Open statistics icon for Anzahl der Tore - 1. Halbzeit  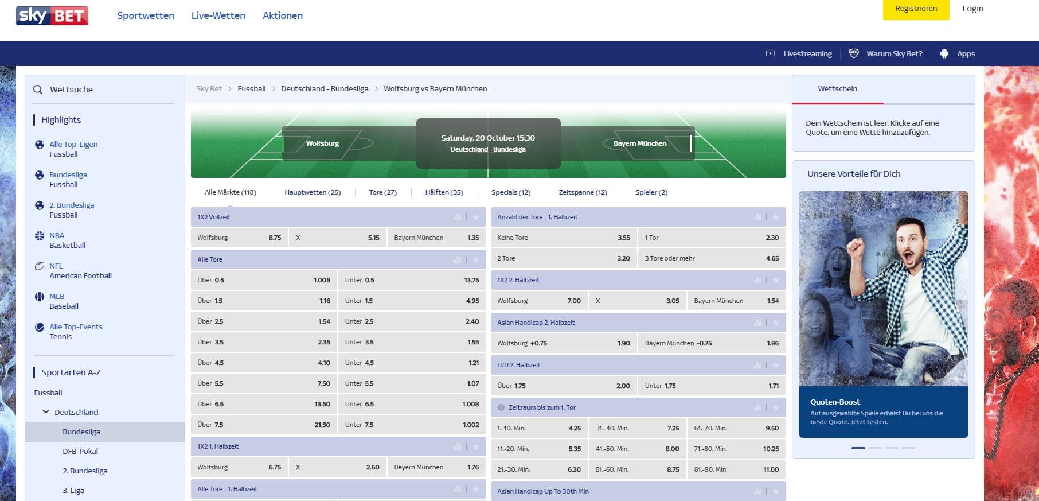[x=757, y=217]
